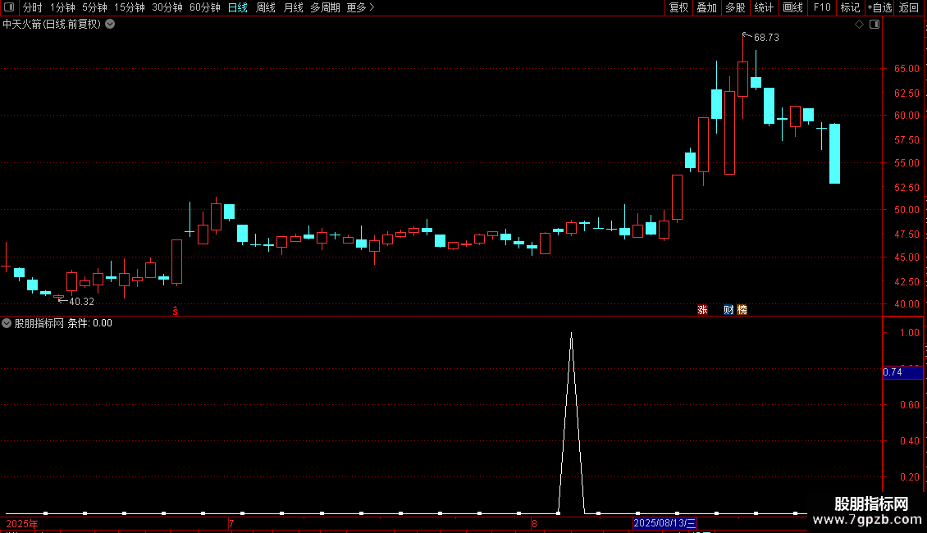
Task: Click the 65.00 price axis label
Action: click(906, 69)
